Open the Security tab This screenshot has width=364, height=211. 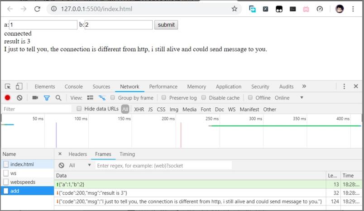tap(260, 86)
